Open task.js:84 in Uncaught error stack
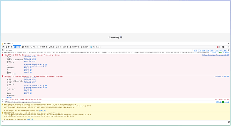The width and height of the screenshot is (231, 126). (28, 94)
